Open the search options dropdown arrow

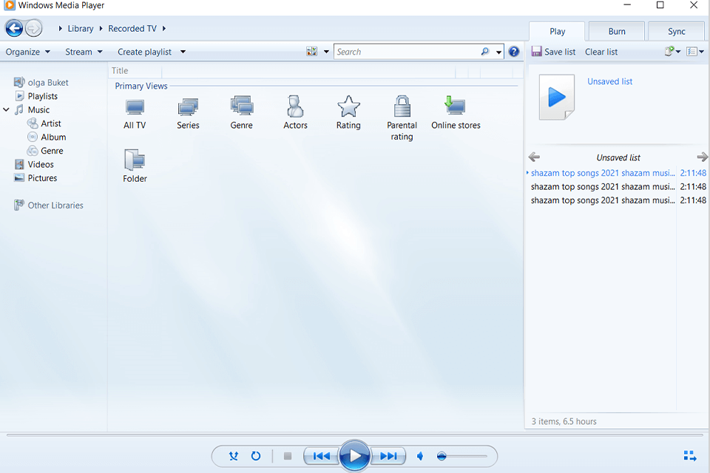(x=498, y=52)
